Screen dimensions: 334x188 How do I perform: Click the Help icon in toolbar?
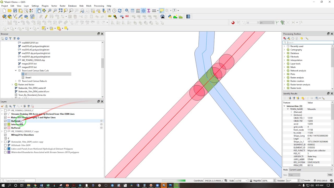point(188,17)
